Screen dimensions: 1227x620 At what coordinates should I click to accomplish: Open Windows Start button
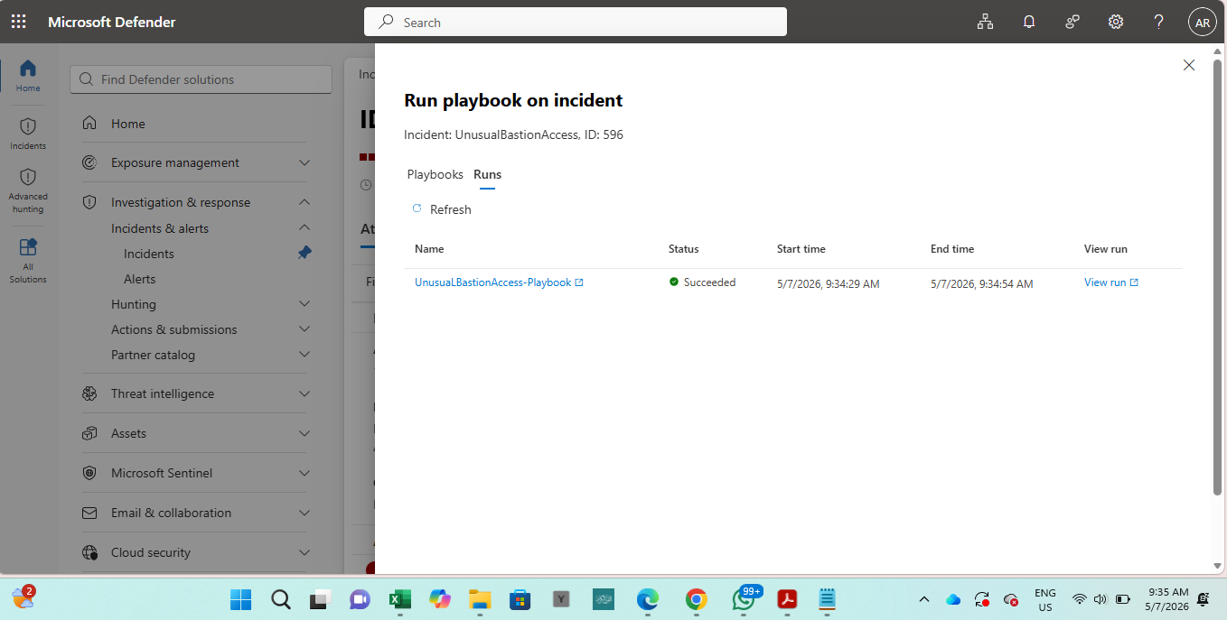[241, 599]
